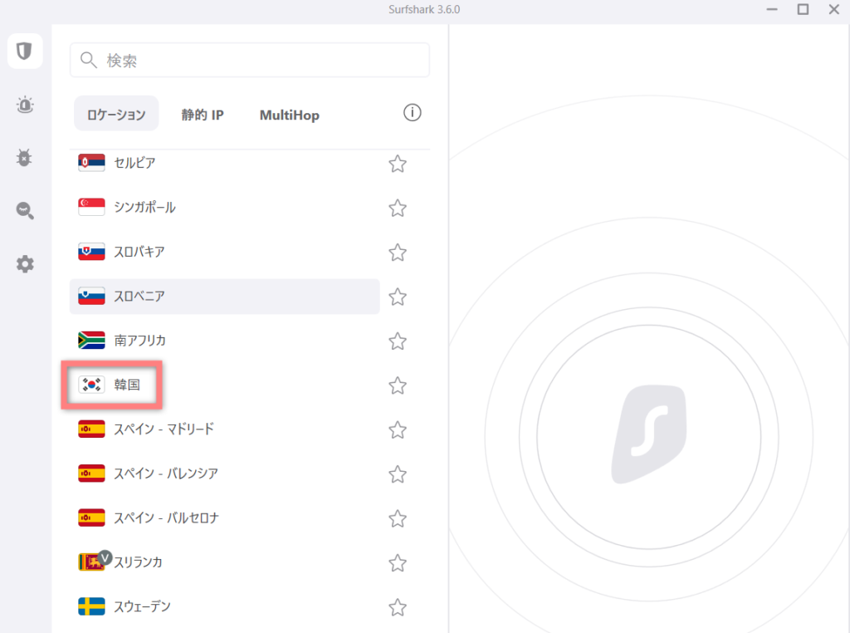Image resolution: width=850 pixels, height=633 pixels.
Task: Click the virtual location V badge on スリランカ
Action: (x=105, y=557)
